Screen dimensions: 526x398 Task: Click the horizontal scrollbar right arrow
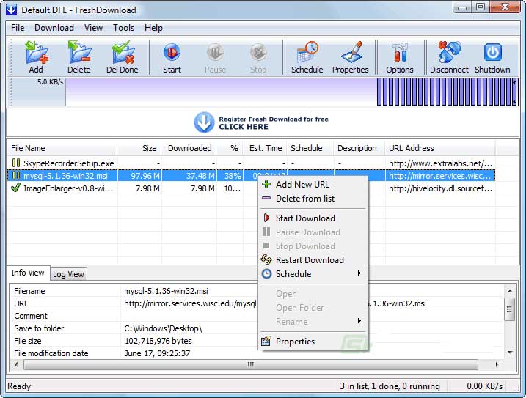tap(497, 364)
